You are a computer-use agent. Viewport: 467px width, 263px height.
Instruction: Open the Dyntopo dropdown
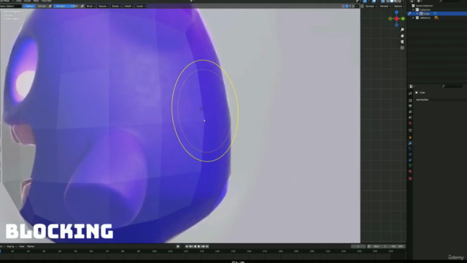click(x=371, y=6)
